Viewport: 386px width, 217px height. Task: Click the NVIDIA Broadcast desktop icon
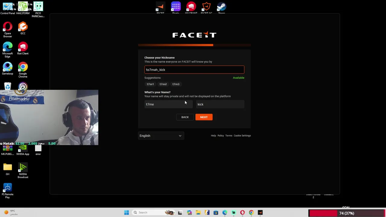23,170
